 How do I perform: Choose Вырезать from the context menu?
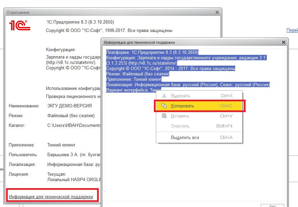coord(199,96)
